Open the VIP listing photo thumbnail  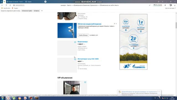tap(72, 87)
